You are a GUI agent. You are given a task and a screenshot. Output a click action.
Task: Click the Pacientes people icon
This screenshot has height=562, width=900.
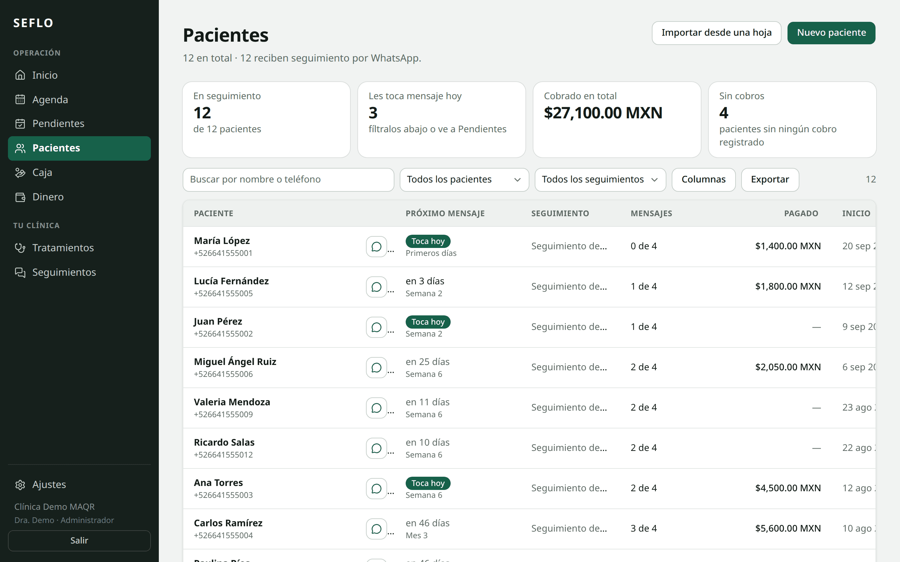point(20,148)
